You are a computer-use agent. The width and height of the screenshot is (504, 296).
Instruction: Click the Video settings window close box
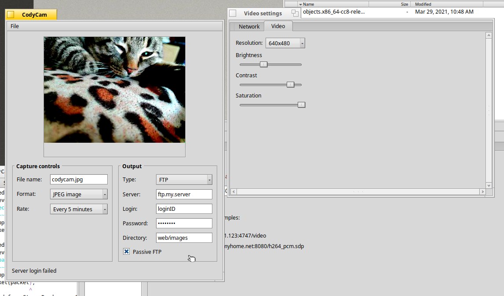point(233,13)
